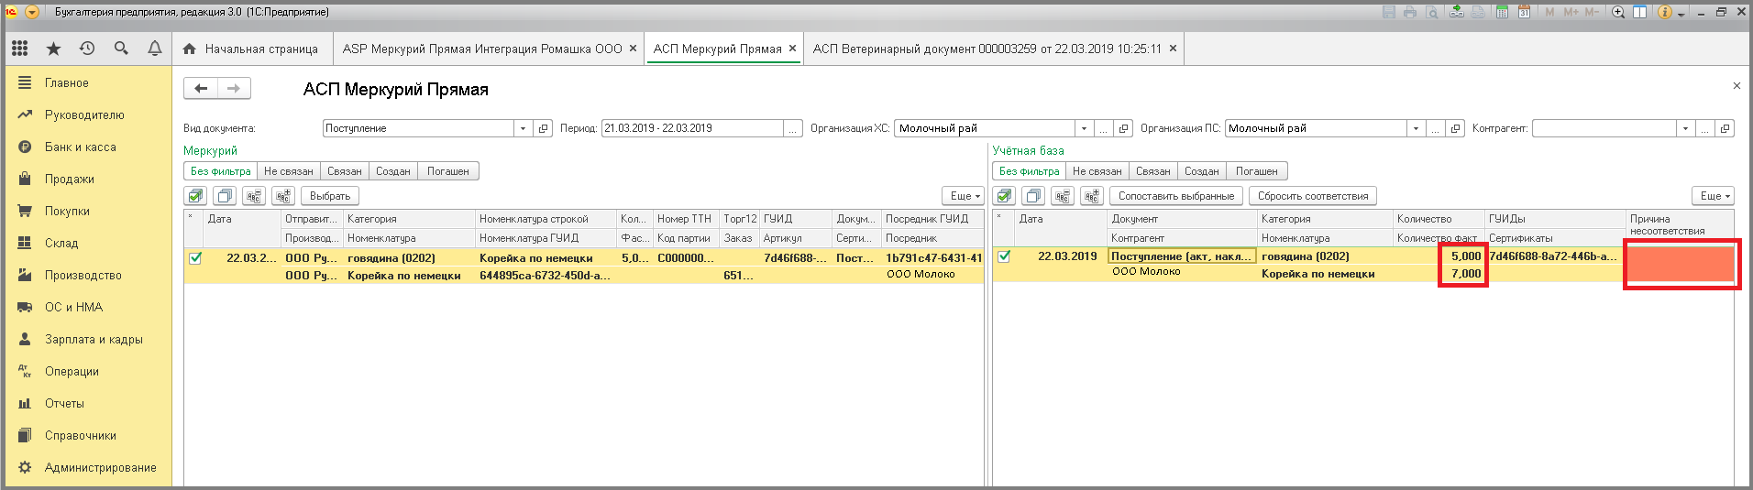Viewport: 1753px width, 490px height.
Task: Uncheck all rows in Учётная база list
Action: pos(1033,196)
